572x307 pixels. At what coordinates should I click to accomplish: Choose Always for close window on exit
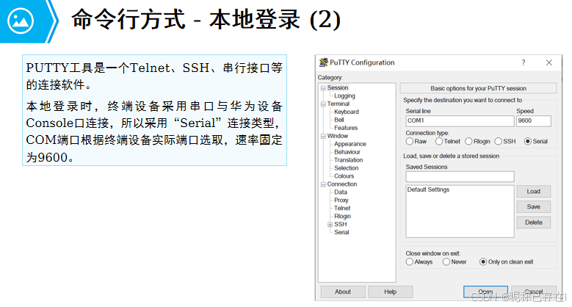pyautogui.click(x=410, y=261)
